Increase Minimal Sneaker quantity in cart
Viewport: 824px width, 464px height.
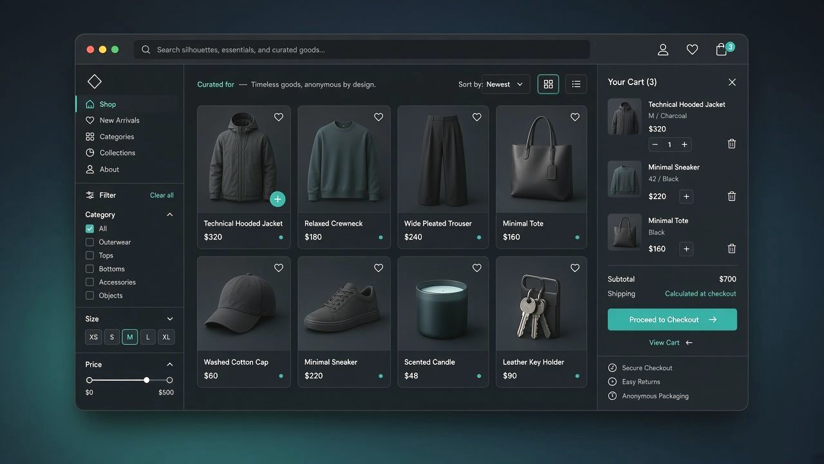pos(686,197)
